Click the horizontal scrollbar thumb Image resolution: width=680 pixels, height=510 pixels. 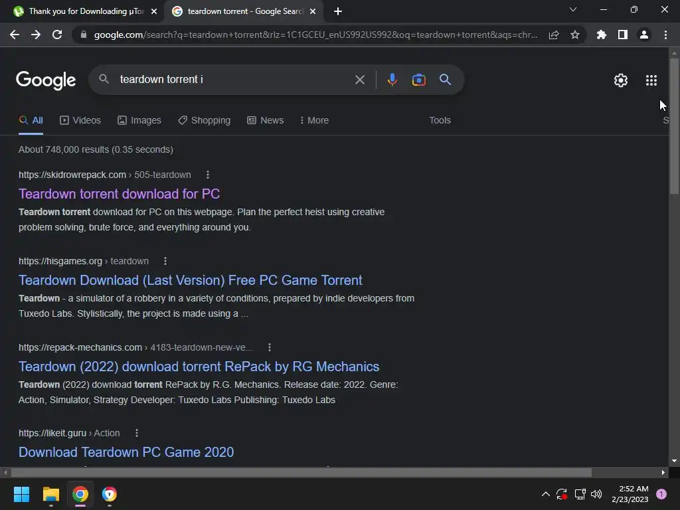301,472
